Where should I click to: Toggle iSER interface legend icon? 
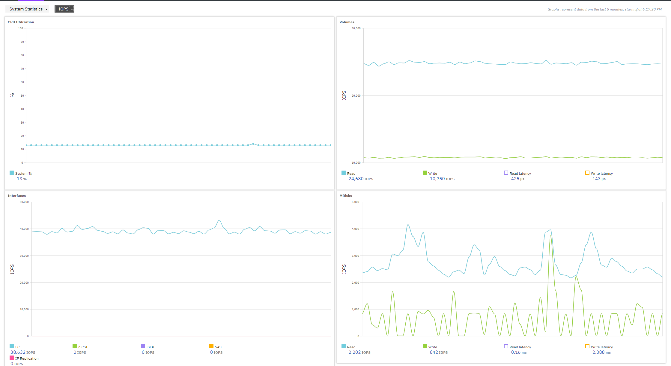pyautogui.click(x=143, y=346)
